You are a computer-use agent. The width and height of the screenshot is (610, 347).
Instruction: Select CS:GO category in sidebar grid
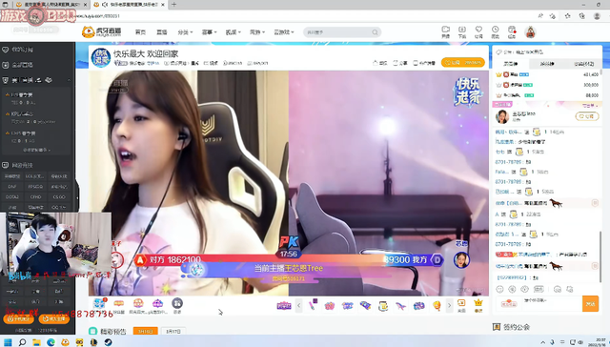click(59, 196)
